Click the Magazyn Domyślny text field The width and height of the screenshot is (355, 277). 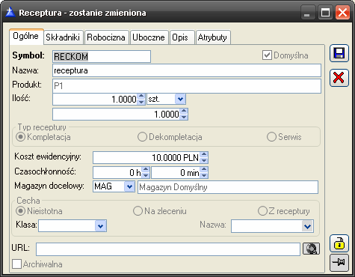[228, 187]
